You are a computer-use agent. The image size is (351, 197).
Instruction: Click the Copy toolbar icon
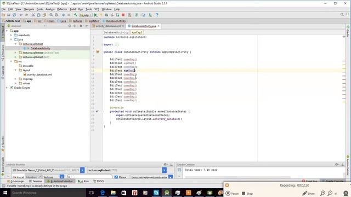pos(38,15)
